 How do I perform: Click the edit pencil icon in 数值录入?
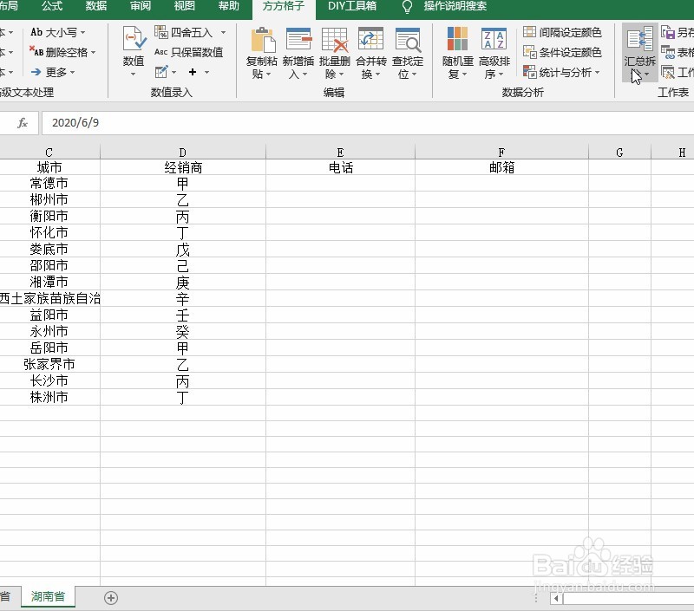pos(161,72)
